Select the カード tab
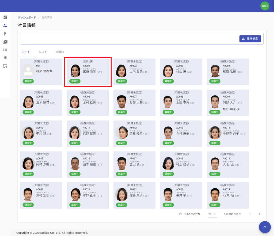 coord(26,52)
